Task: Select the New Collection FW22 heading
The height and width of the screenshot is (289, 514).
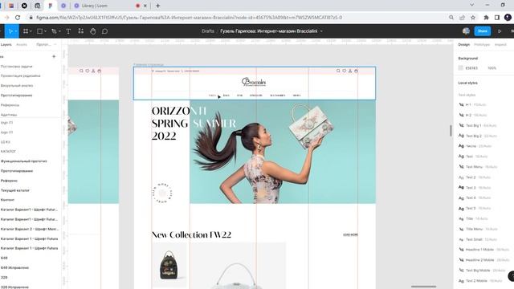Action: (191, 234)
